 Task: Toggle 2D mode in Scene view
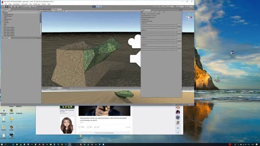[56, 11]
